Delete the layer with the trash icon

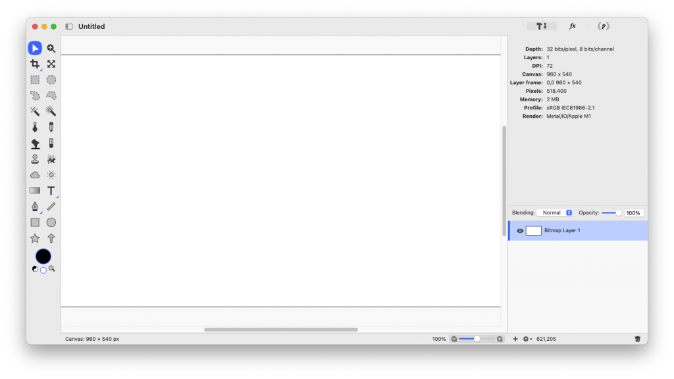[x=637, y=339]
